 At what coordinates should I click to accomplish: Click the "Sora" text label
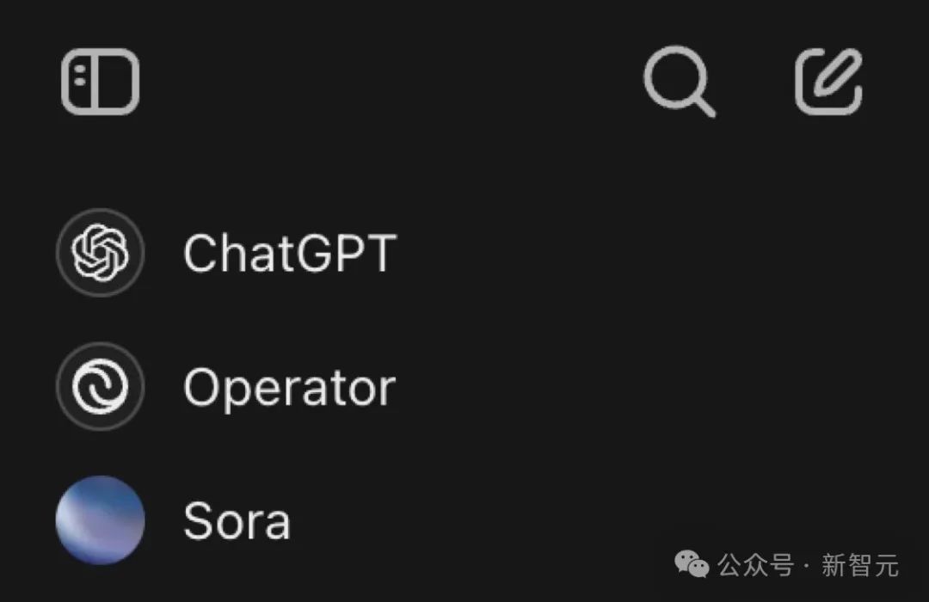tap(237, 521)
